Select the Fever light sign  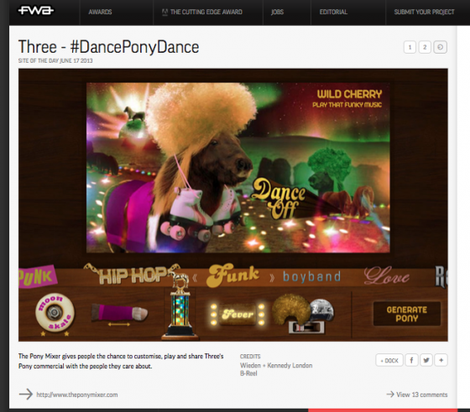[238, 315]
